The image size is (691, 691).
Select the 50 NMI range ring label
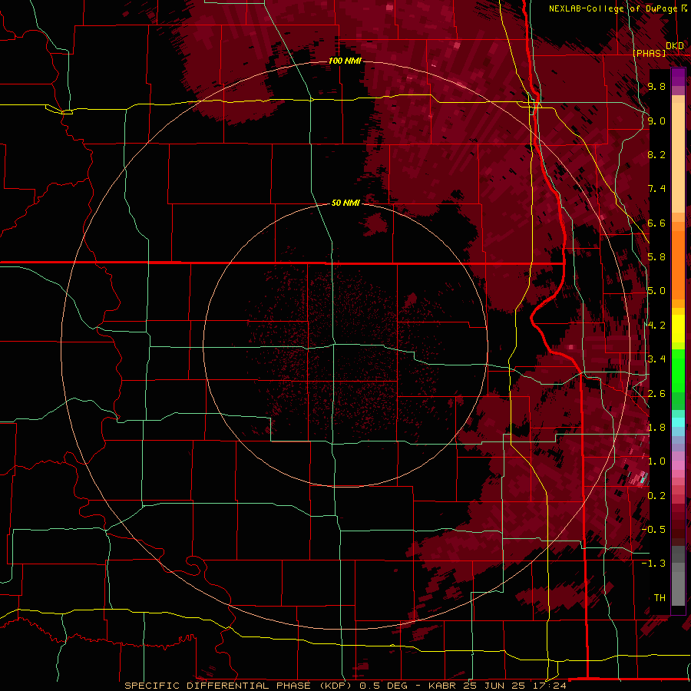tap(345, 203)
